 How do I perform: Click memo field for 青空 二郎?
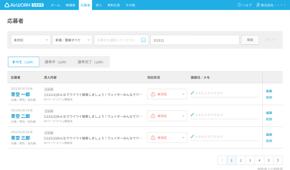(x=225, y=115)
